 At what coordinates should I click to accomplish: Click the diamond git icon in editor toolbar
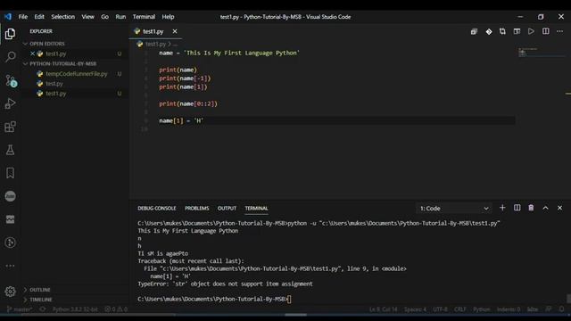pyautogui.click(x=489, y=32)
